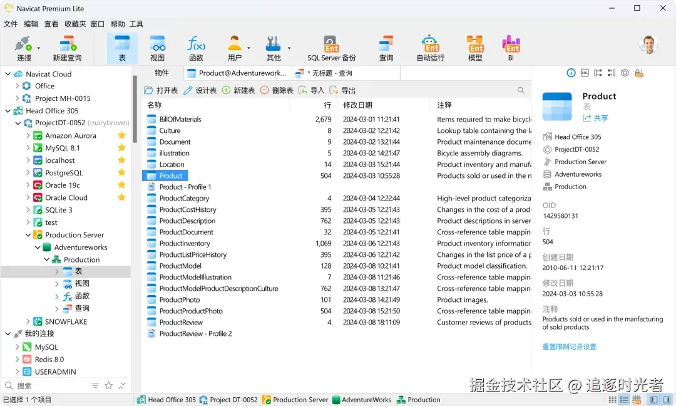Toggle the search filter star near 搜索 box
676x406 pixels.
107,385
